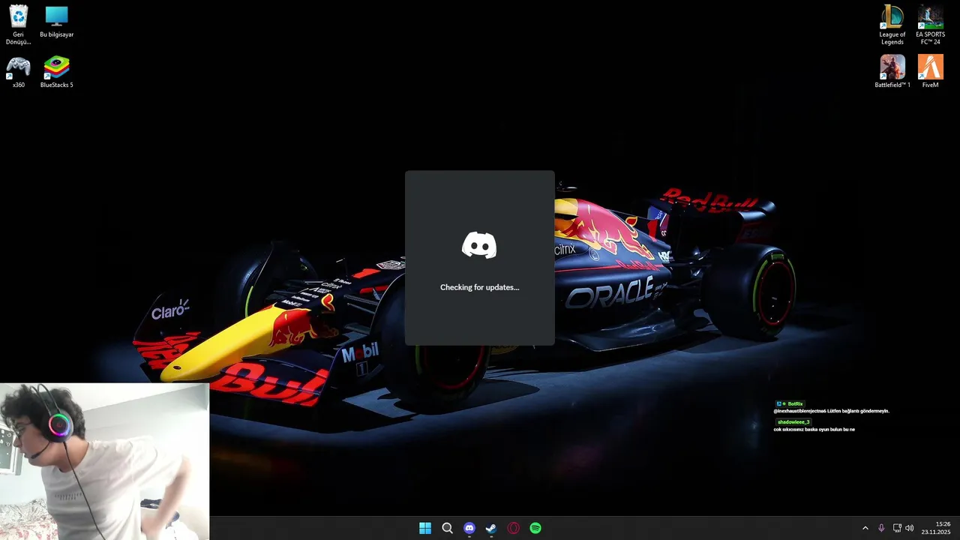This screenshot has width=960, height=540.
Task: Open the volume tray icon
Action: click(x=910, y=528)
